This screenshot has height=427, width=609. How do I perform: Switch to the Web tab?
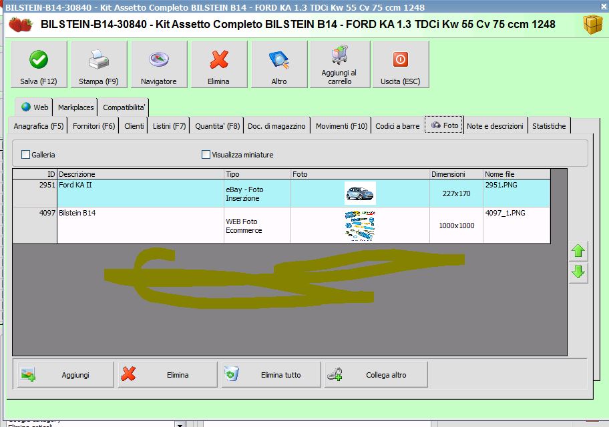point(34,107)
